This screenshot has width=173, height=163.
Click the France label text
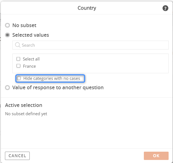coord(29,66)
